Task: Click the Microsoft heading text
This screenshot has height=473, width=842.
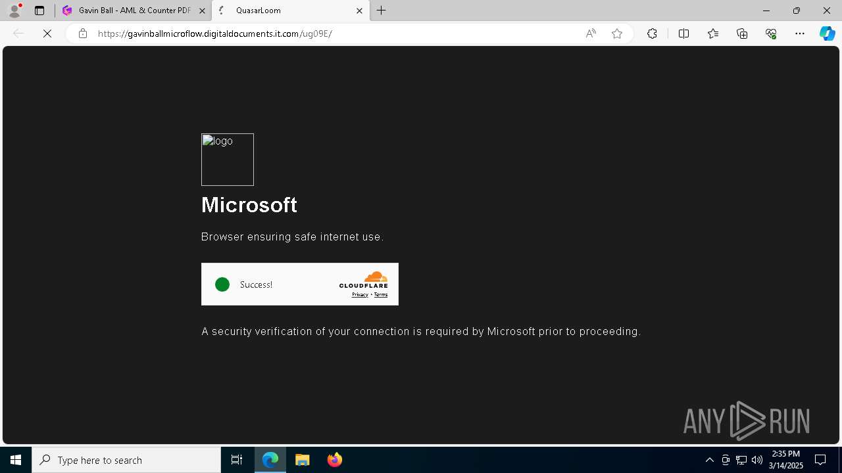Action: 249,205
